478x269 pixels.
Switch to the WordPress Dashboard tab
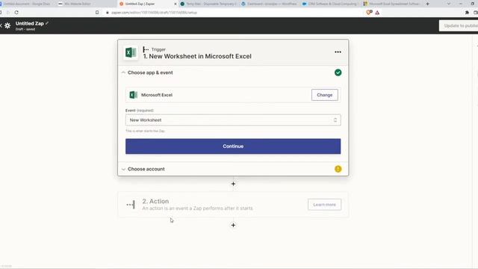(270, 4)
